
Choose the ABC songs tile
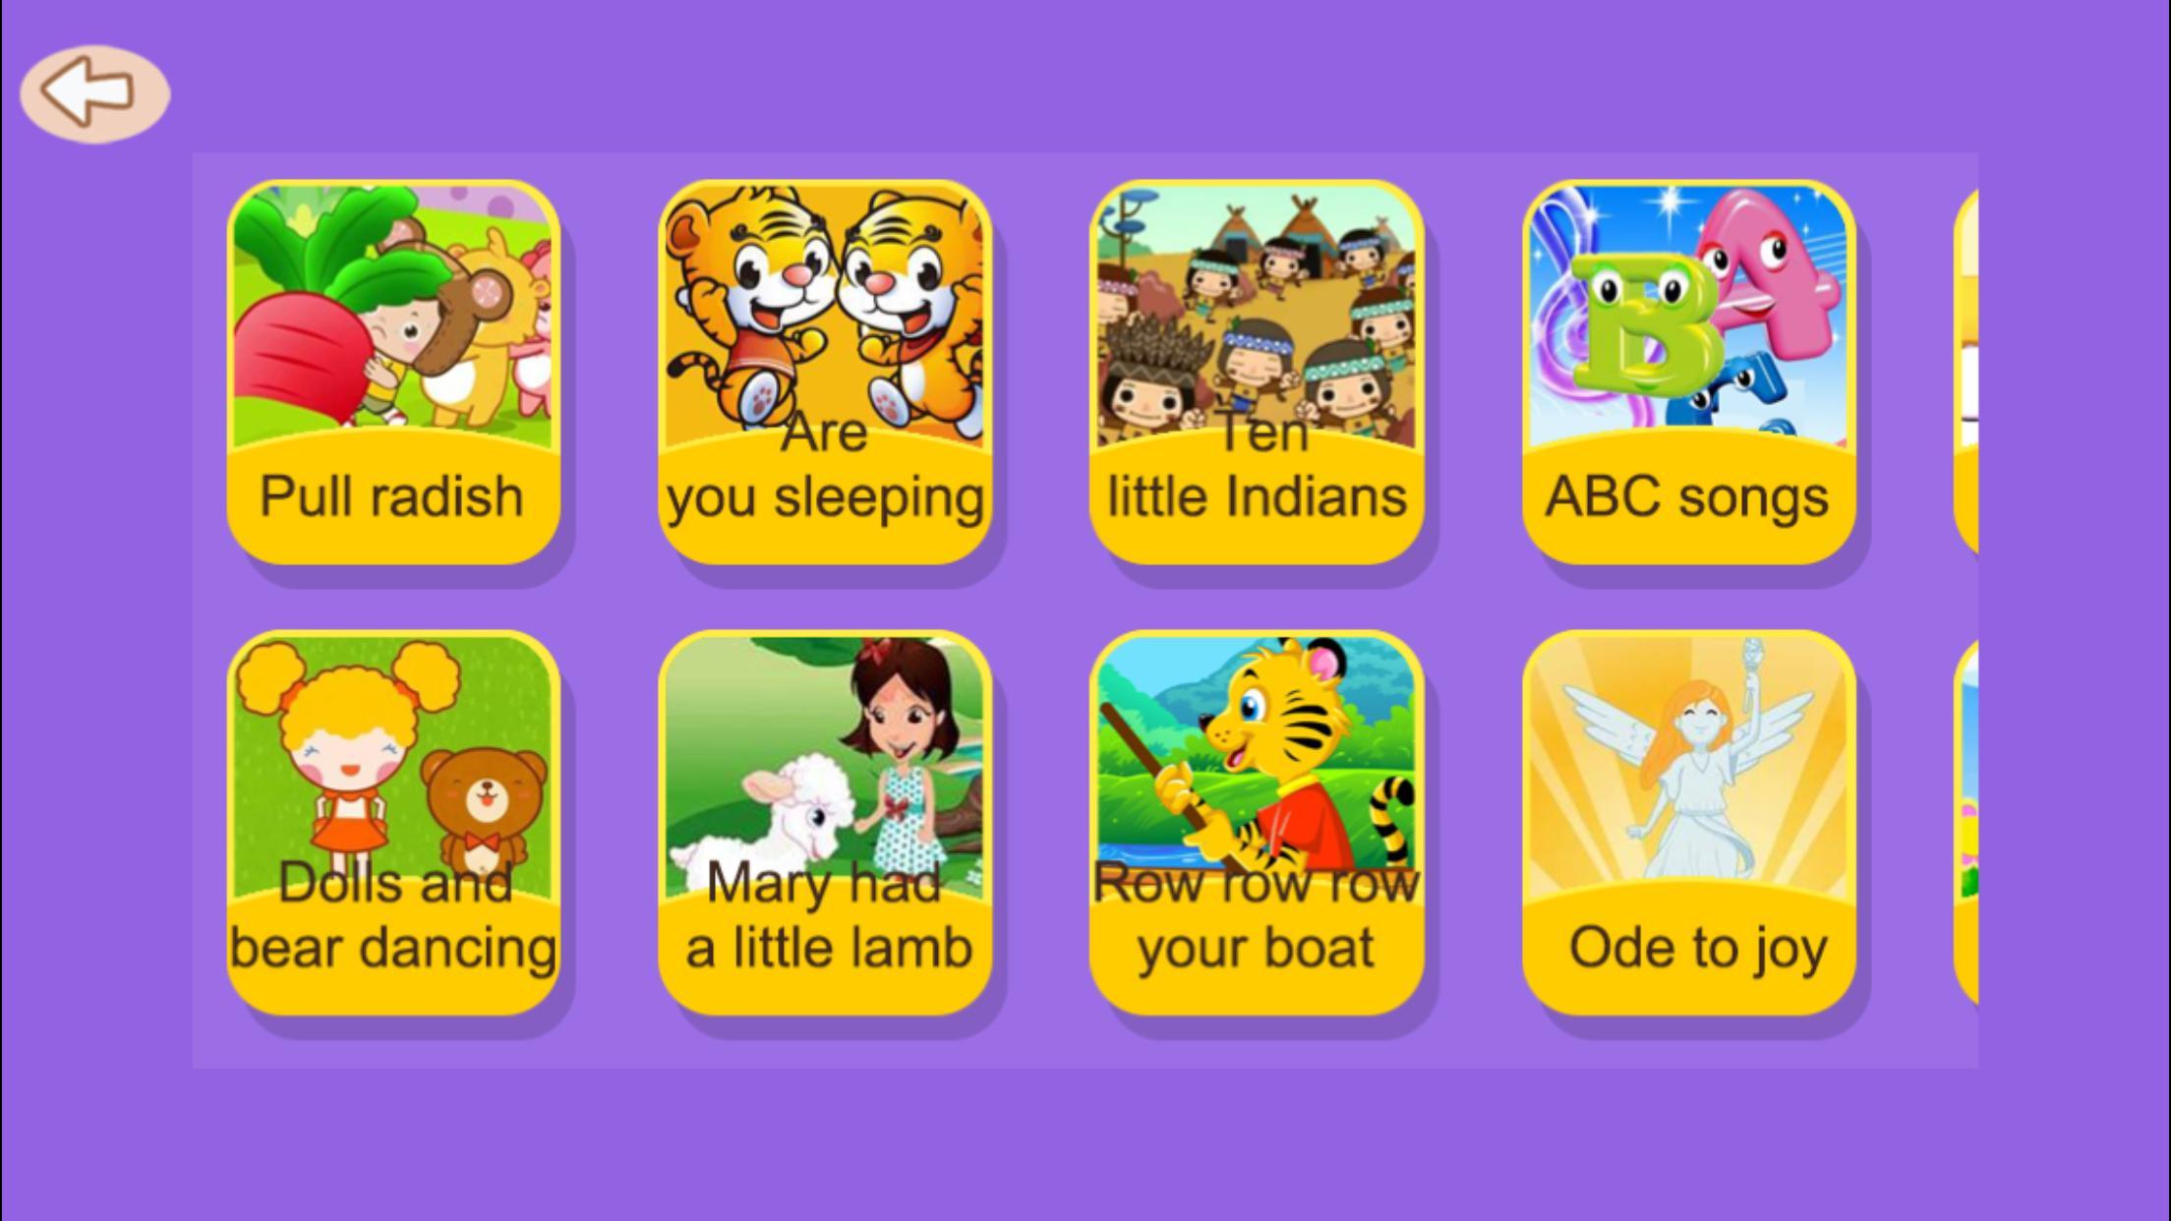1688,372
